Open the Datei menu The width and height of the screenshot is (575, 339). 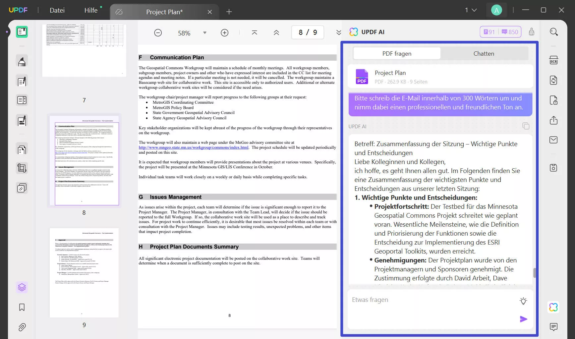(57, 10)
